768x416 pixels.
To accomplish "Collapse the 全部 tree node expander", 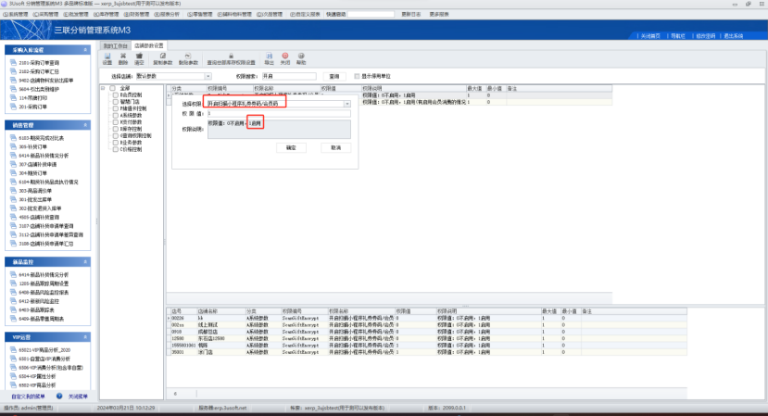I will coord(103,88).
